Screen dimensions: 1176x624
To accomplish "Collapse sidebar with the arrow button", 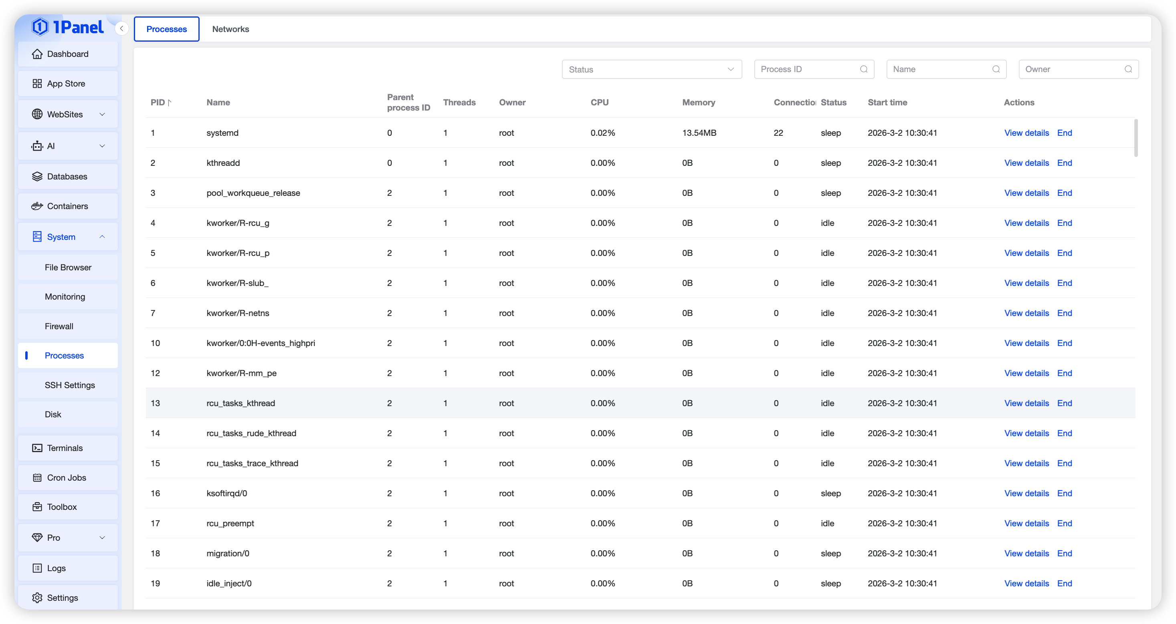I will click(121, 29).
